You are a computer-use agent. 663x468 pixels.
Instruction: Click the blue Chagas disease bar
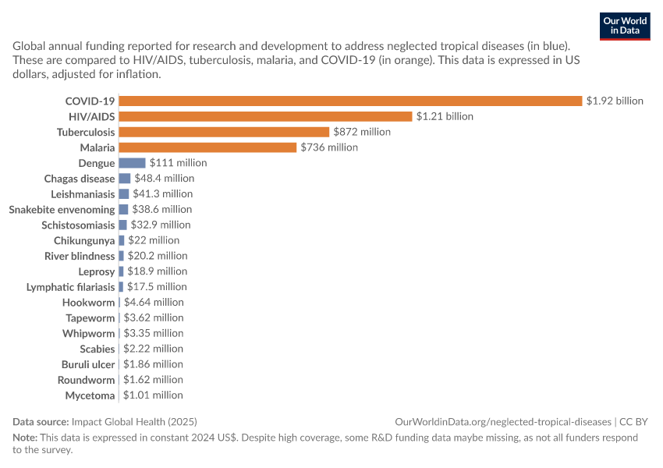(125, 179)
